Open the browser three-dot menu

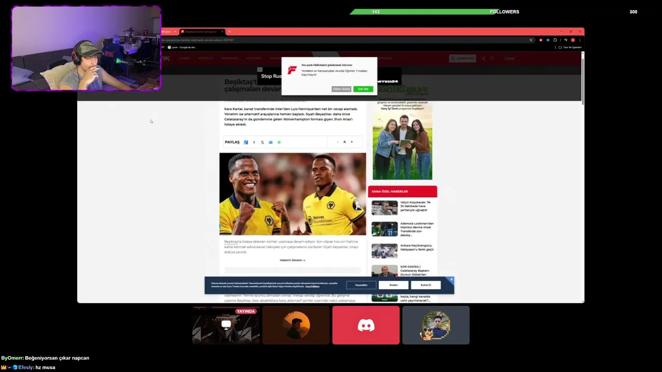click(580, 40)
